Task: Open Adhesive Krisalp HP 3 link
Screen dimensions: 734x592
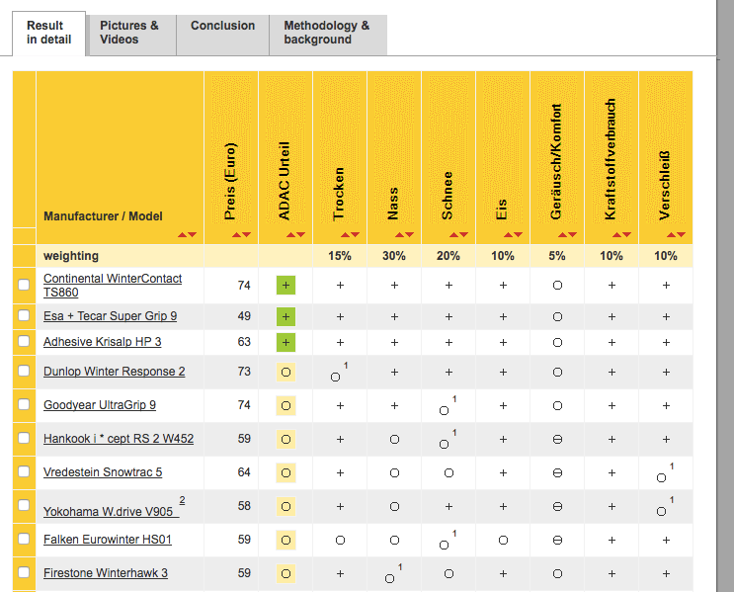Action: coord(102,342)
